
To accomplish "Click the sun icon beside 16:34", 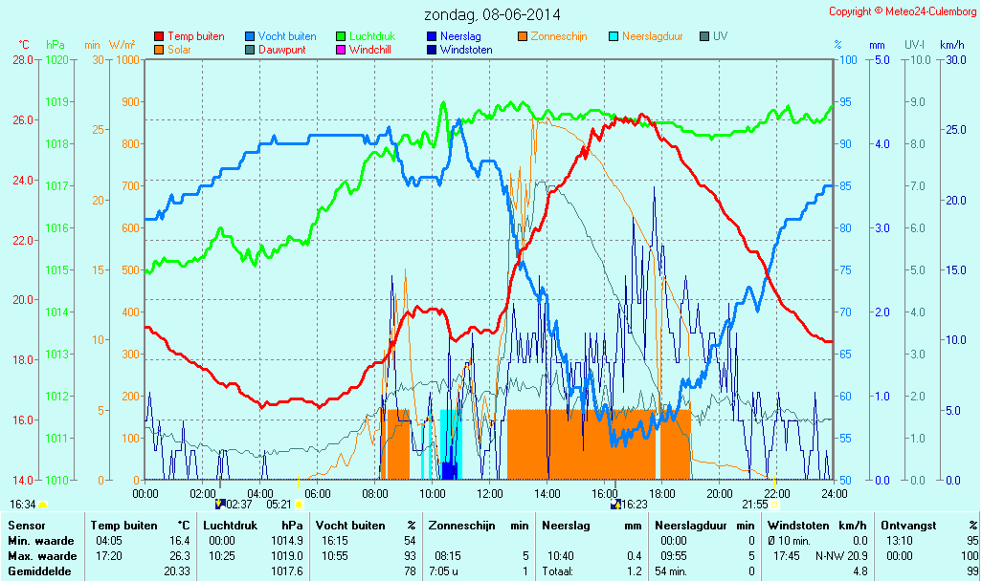I will tap(42, 504).
